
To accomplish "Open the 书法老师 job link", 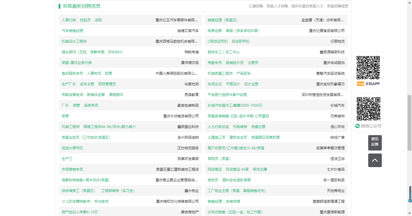I will pyautogui.click(x=101, y=201).
